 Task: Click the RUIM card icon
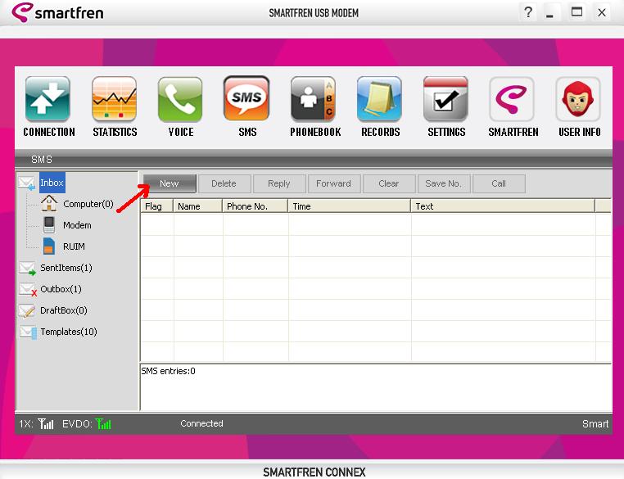click(49, 246)
